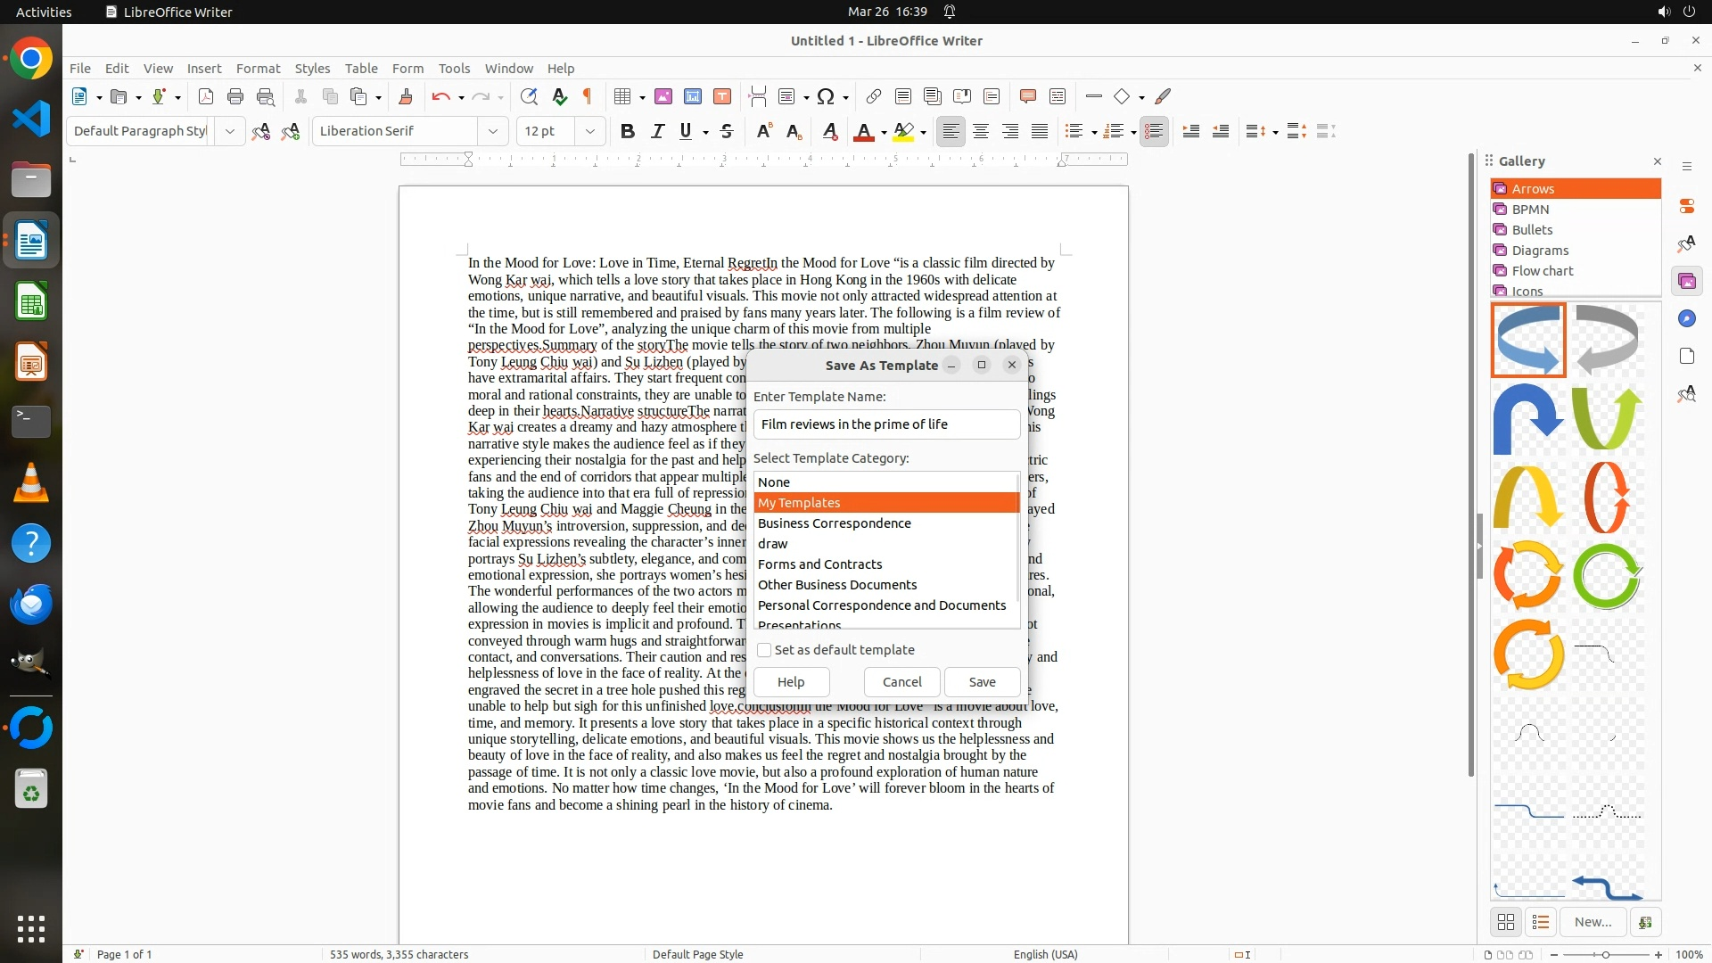This screenshot has height=963, width=1712.
Task: Click the Italic formatting icon
Action: click(x=658, y=131)
